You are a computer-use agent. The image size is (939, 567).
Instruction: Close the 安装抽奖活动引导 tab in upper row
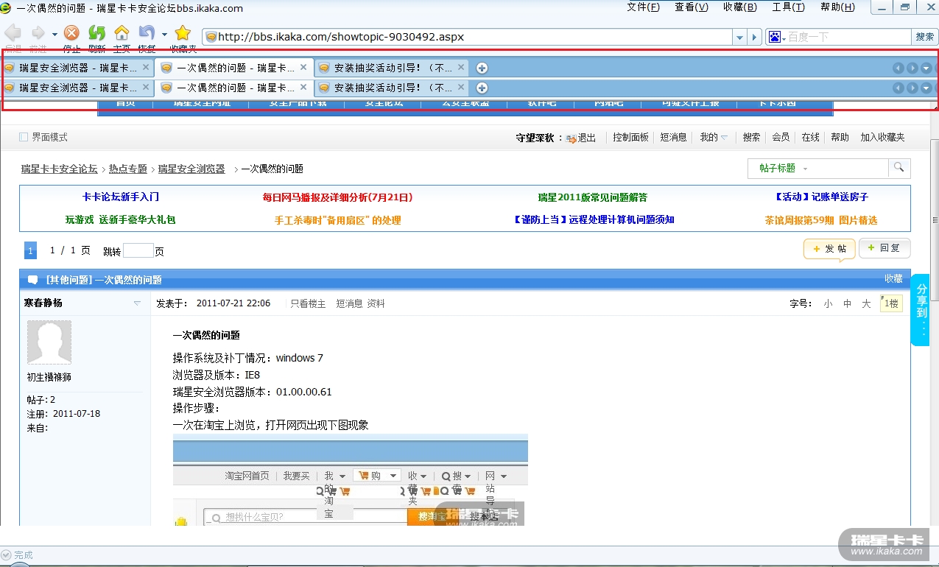pyautogui.click(x=461, y=67)
